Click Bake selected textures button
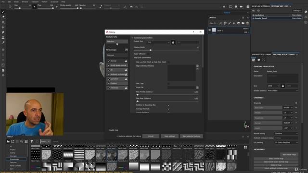The width and height of the screenshot is (308, 173). [x=192, y=136]
